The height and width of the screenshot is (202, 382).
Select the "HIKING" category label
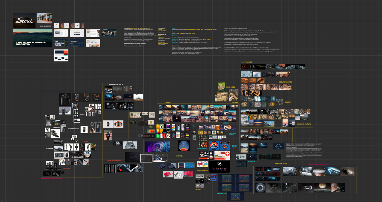pyautogui.click(x=82, y=114)
